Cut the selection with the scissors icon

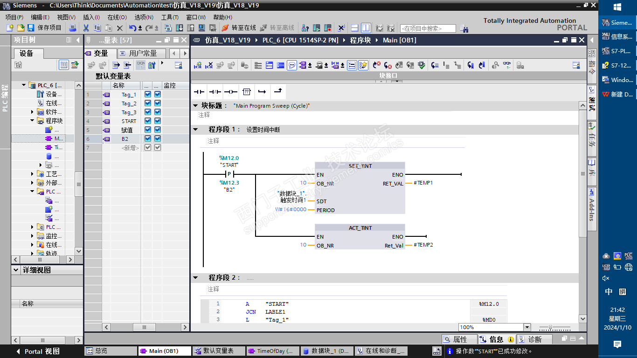86,28
